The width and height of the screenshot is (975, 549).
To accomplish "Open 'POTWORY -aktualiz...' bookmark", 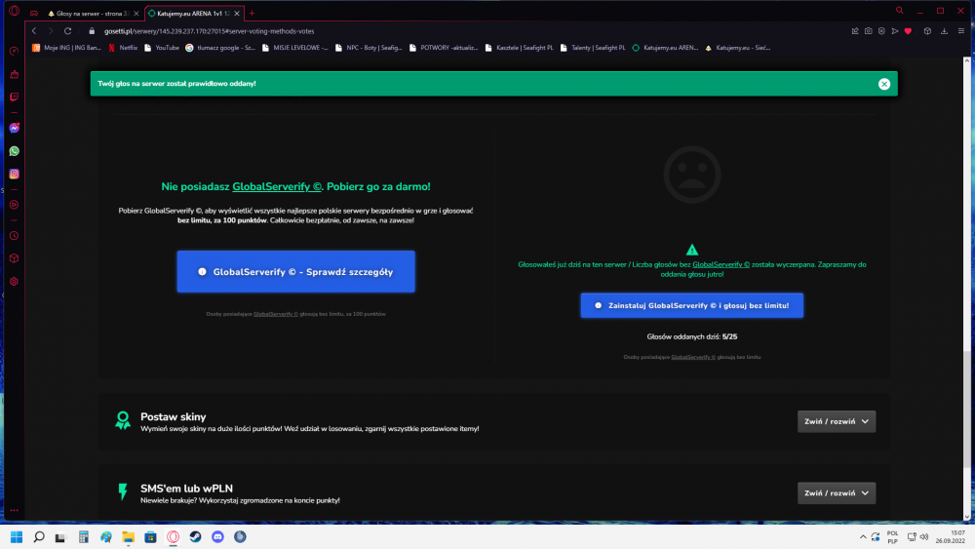I will click(x=444, y=48).
